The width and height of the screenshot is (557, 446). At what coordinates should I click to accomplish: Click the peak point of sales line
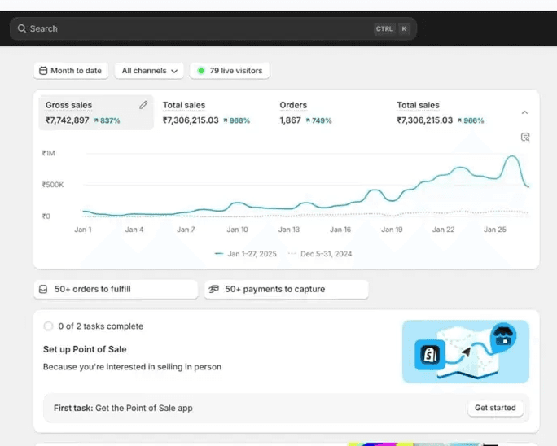point(512,156)
